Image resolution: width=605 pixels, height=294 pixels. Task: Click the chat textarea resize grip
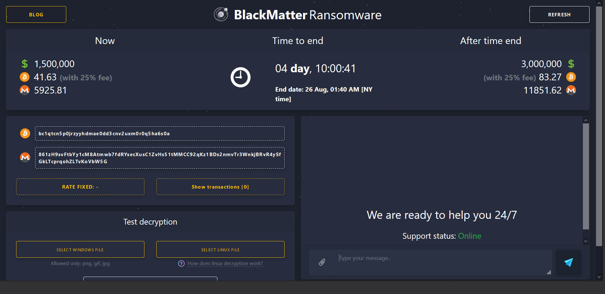[x=549, y=272]
